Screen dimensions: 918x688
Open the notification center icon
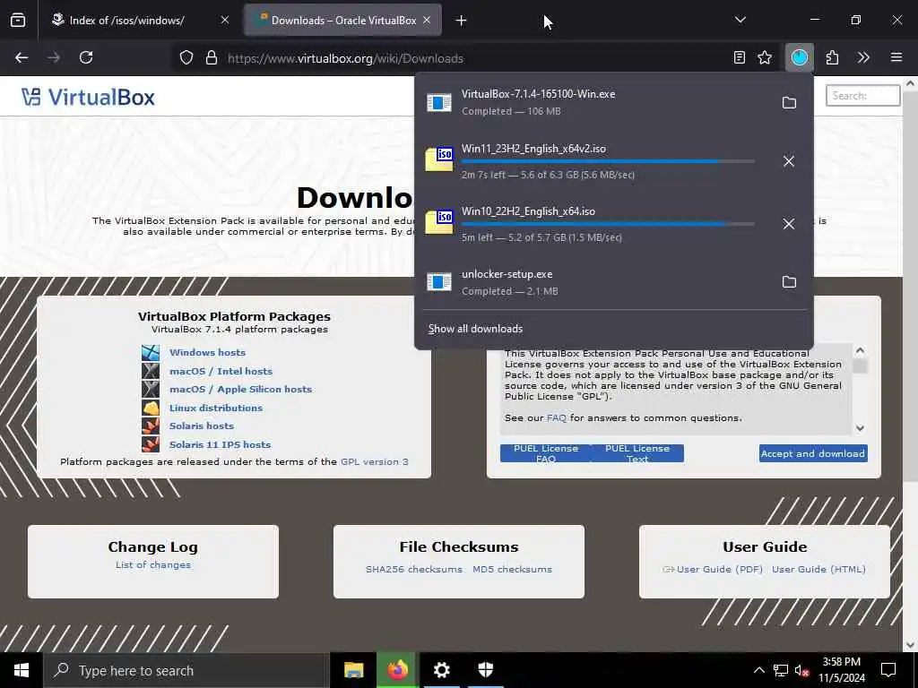(888, 670)
